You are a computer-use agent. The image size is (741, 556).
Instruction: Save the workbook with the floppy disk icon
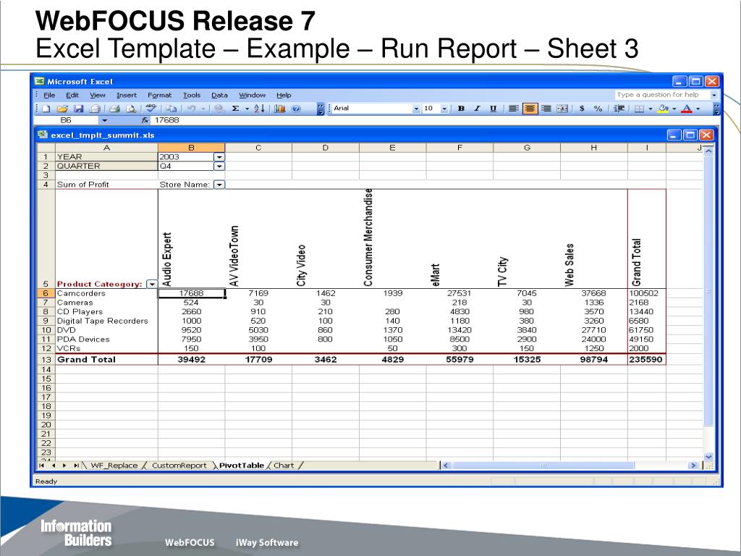[x=78, y=109]
